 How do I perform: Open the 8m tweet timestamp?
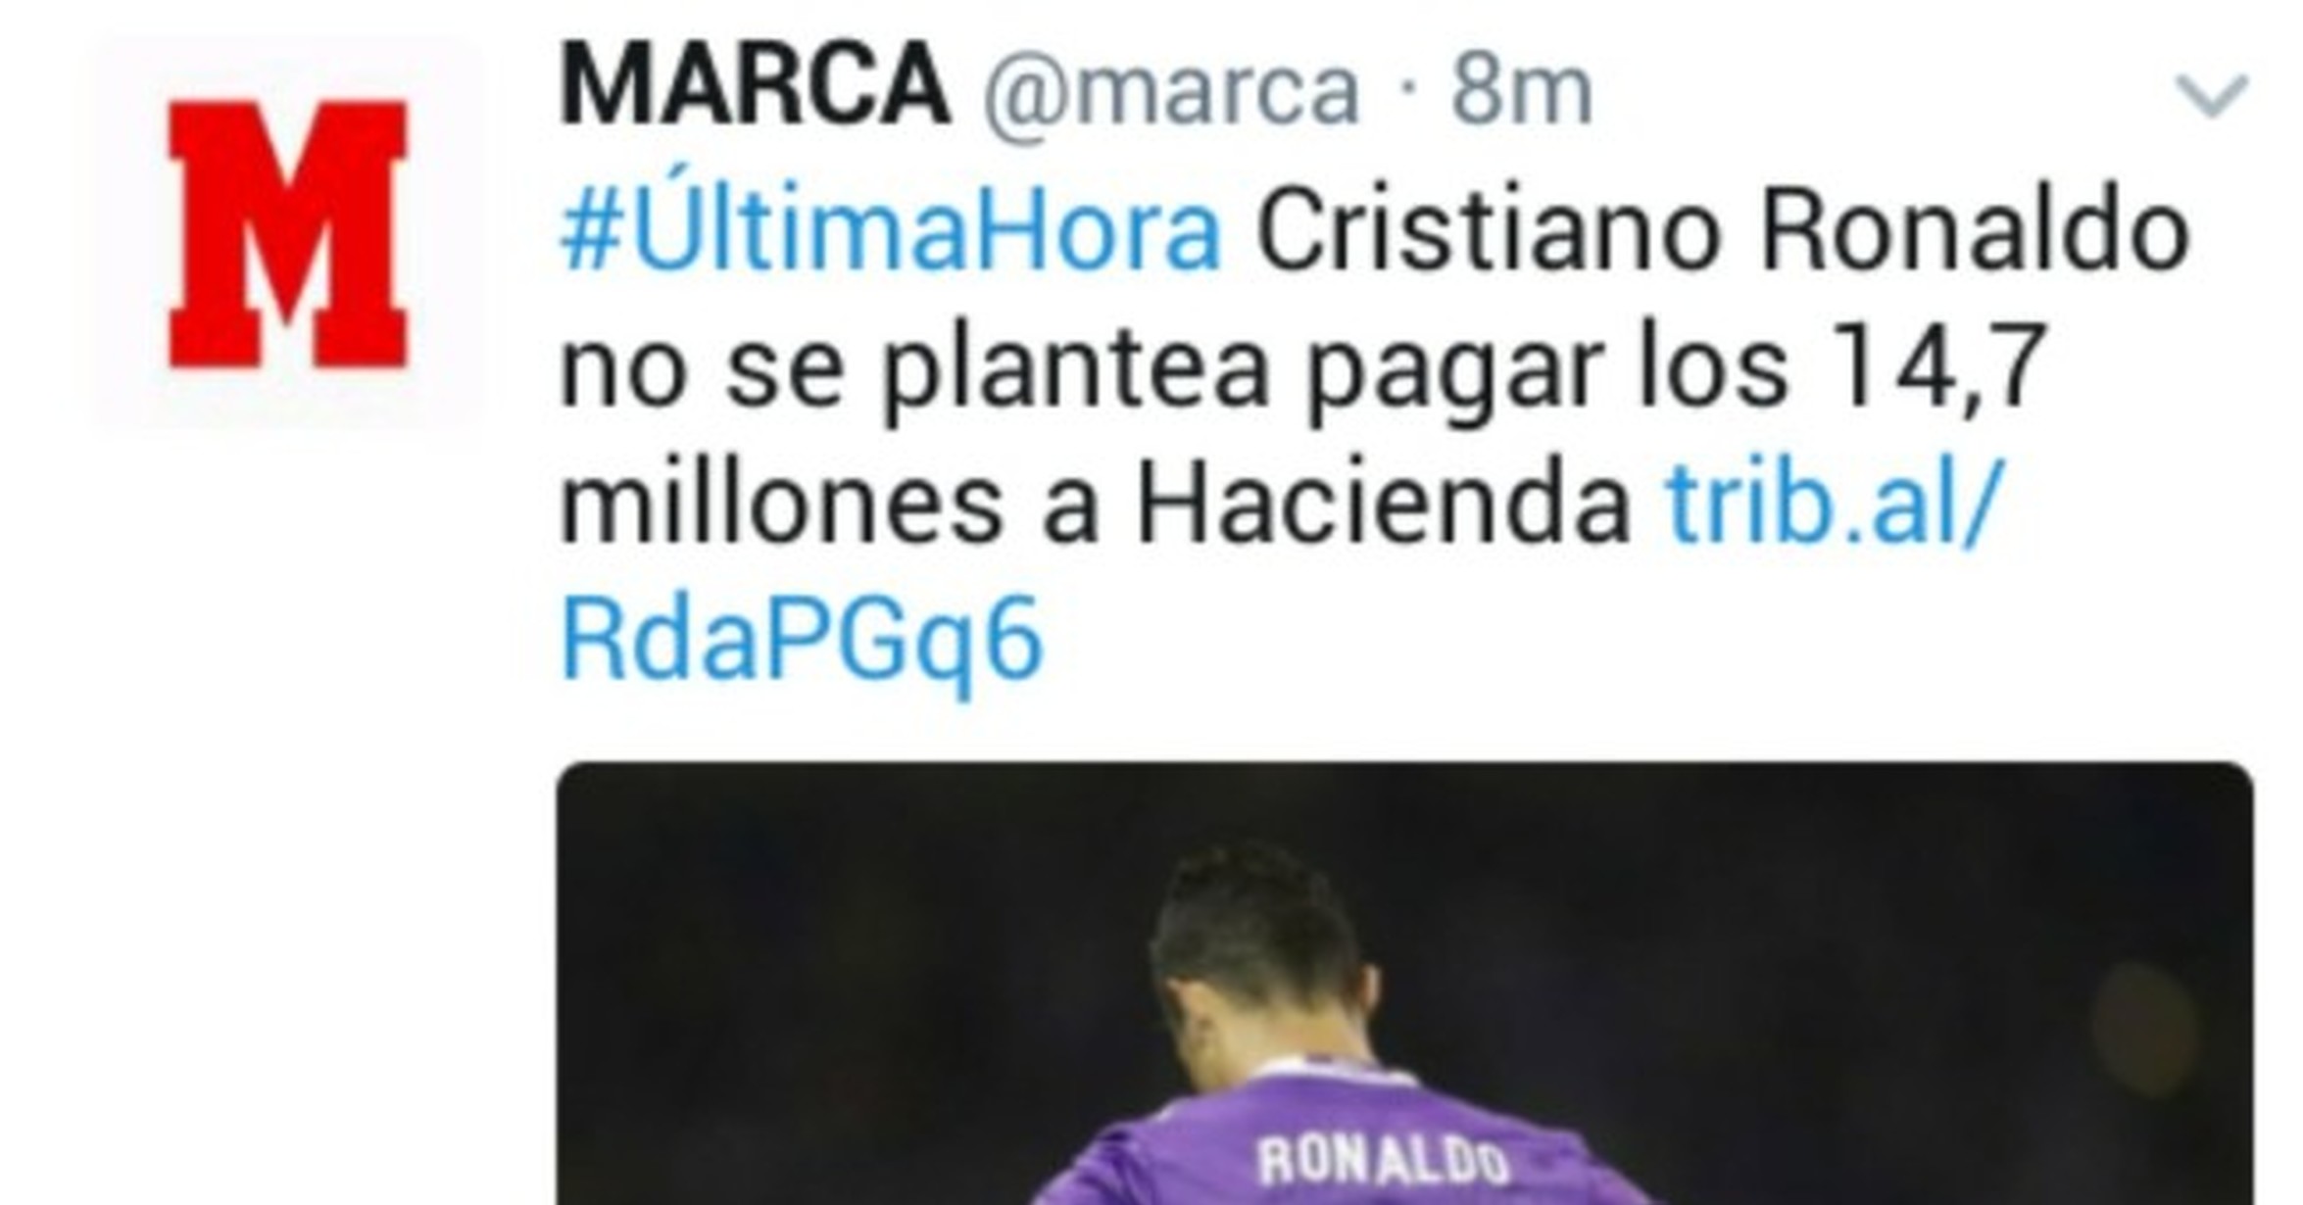click(1522, 90)
